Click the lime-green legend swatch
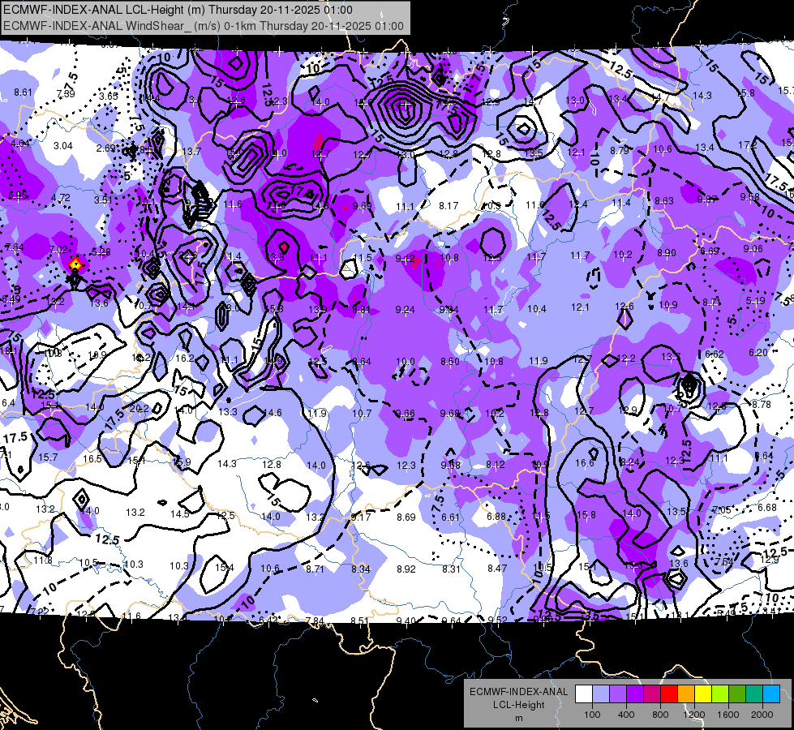 [720, 694]
